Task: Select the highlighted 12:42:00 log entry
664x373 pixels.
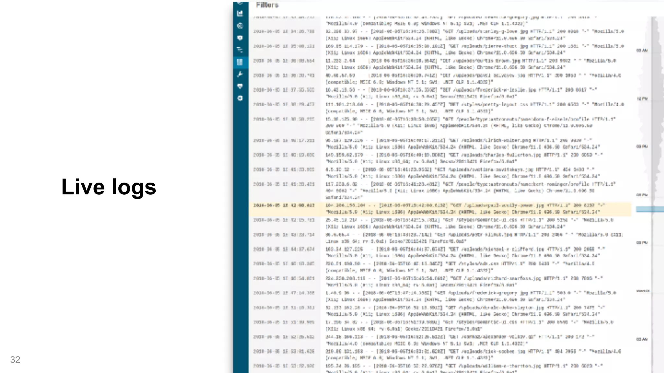Action: (x=440, y=209)
